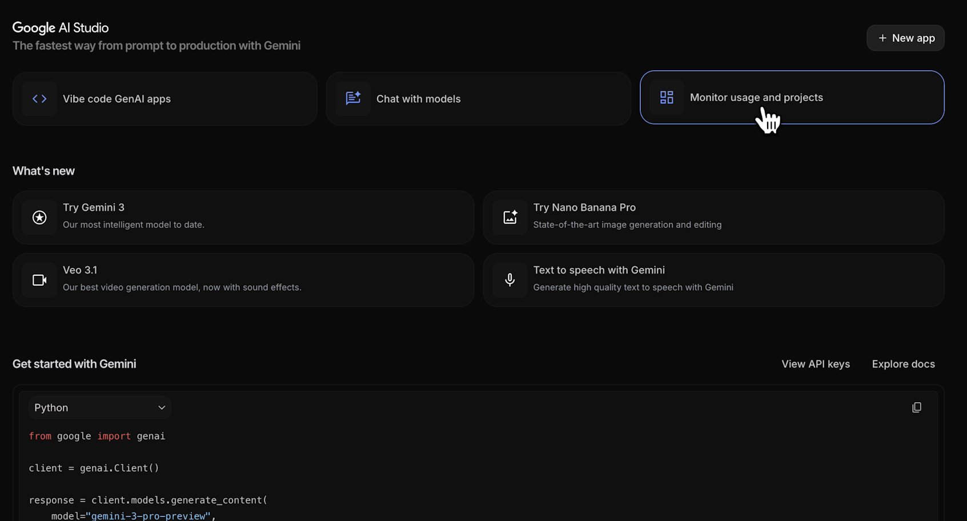This screenshot has height=521, width=967.
Task: Click the Chat with models chat icon
Action: pos(353,98)
